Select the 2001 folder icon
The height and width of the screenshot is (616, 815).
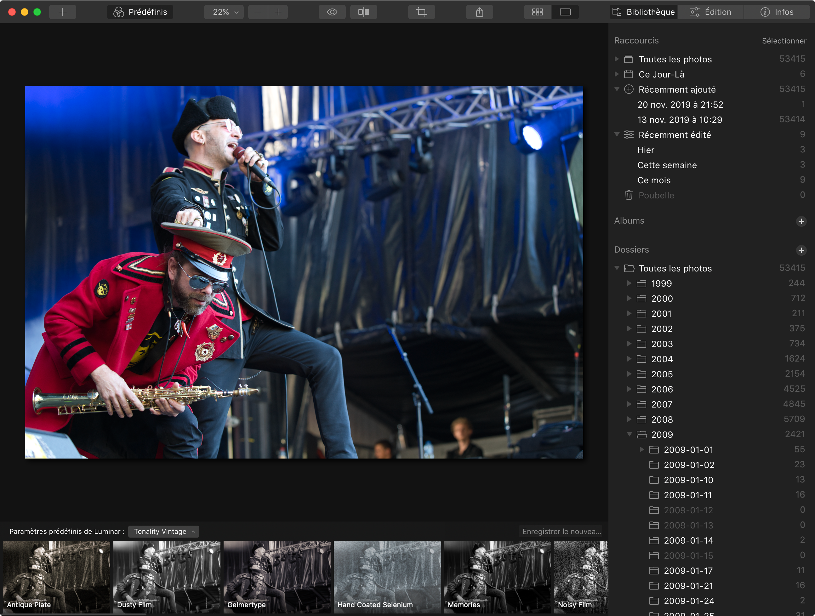coord(641,314)
